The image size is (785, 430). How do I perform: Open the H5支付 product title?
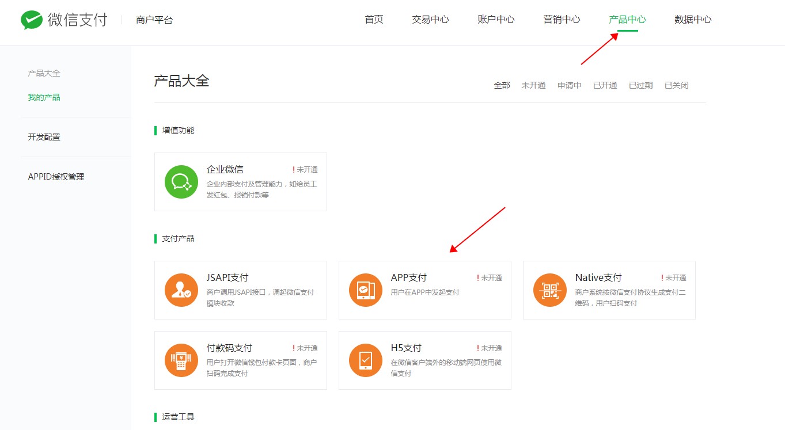(x=406, y=348)
